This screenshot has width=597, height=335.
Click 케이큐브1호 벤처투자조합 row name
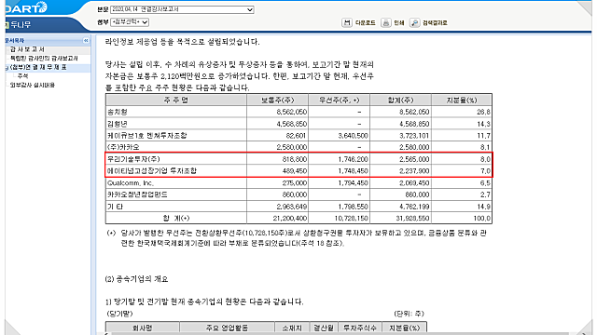147,136
